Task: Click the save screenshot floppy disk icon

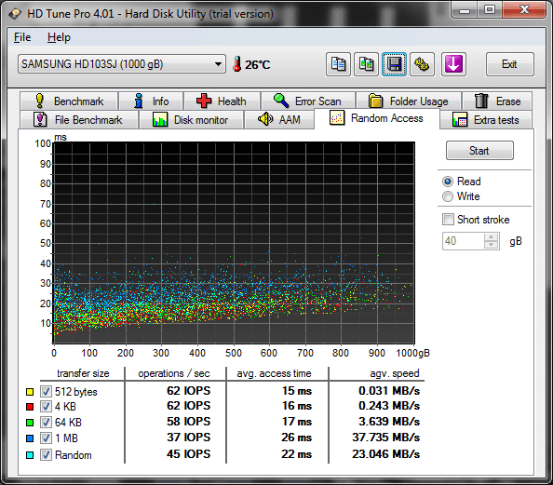Action: pos(395,64)
